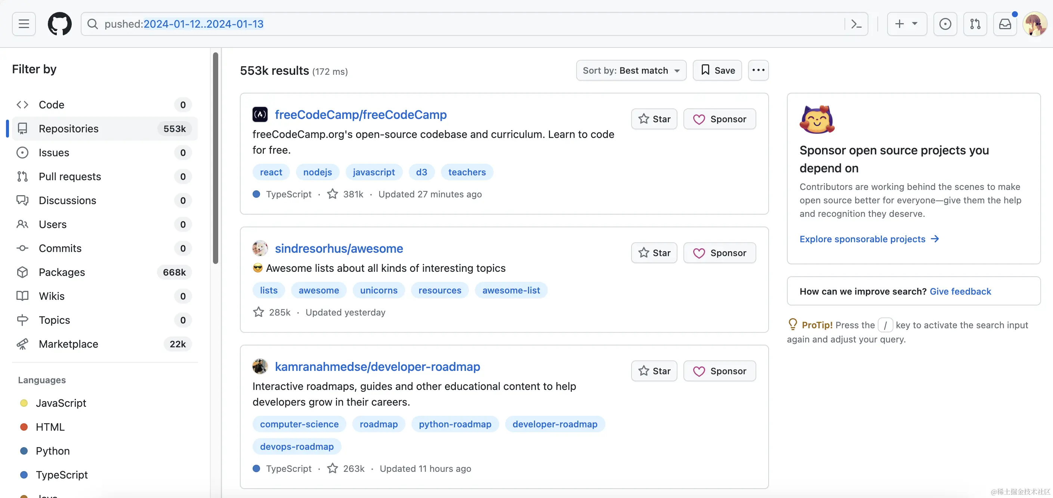Open the three-dot more options menu
The height and width of the screenshot is (498, 1053).
tap(758, 70)
